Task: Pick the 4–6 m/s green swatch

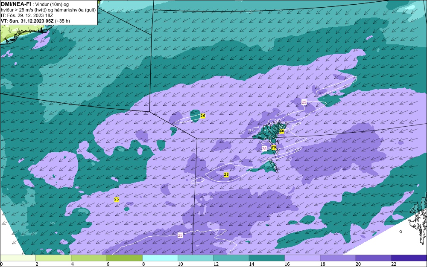Action: tap(89, 258)
